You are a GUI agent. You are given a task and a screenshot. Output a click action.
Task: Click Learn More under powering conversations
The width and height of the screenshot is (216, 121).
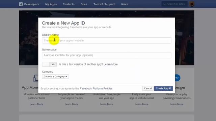177,104
